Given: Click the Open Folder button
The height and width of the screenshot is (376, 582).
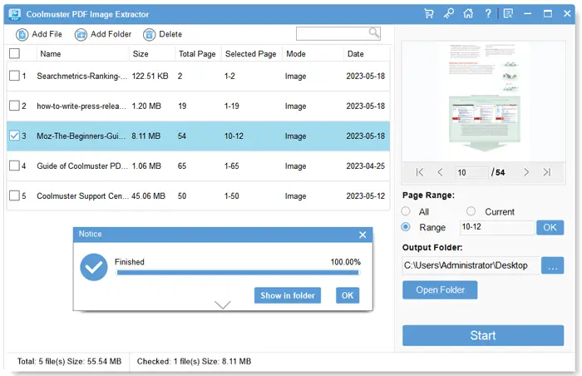Looking at the screenshot, I should [440, 289].
